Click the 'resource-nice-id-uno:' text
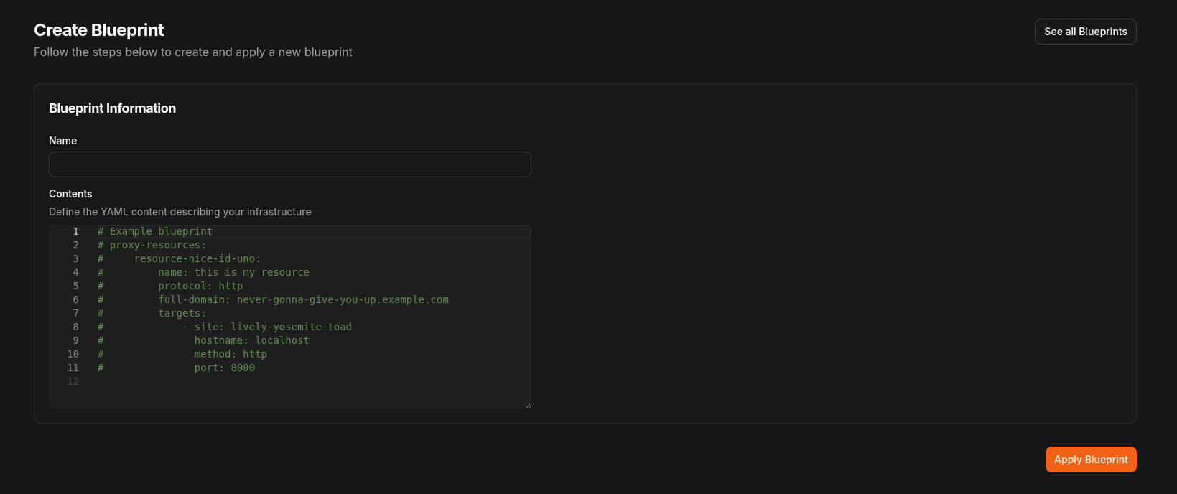This screenshot has width=1177, height=494. [x=197, y=258]
